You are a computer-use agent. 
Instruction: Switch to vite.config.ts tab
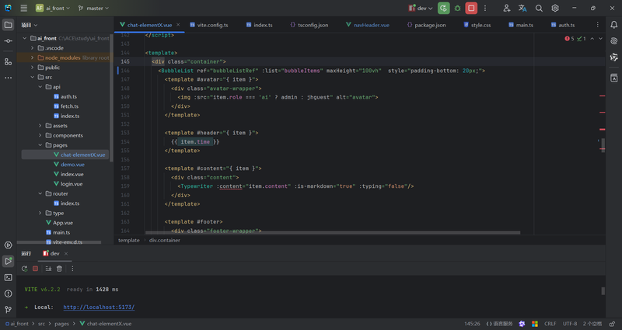209,25
